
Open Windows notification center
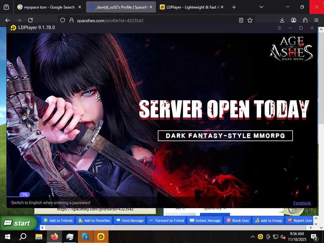tap(314, 237)
